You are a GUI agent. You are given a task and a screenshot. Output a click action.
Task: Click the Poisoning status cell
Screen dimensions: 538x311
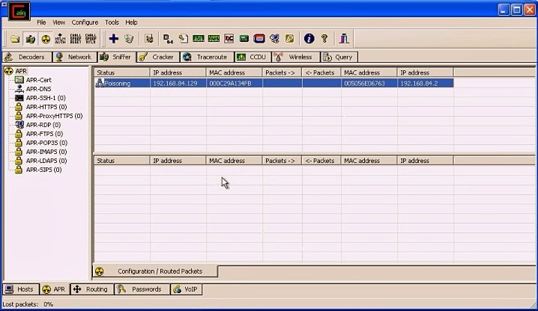[122, 83]
